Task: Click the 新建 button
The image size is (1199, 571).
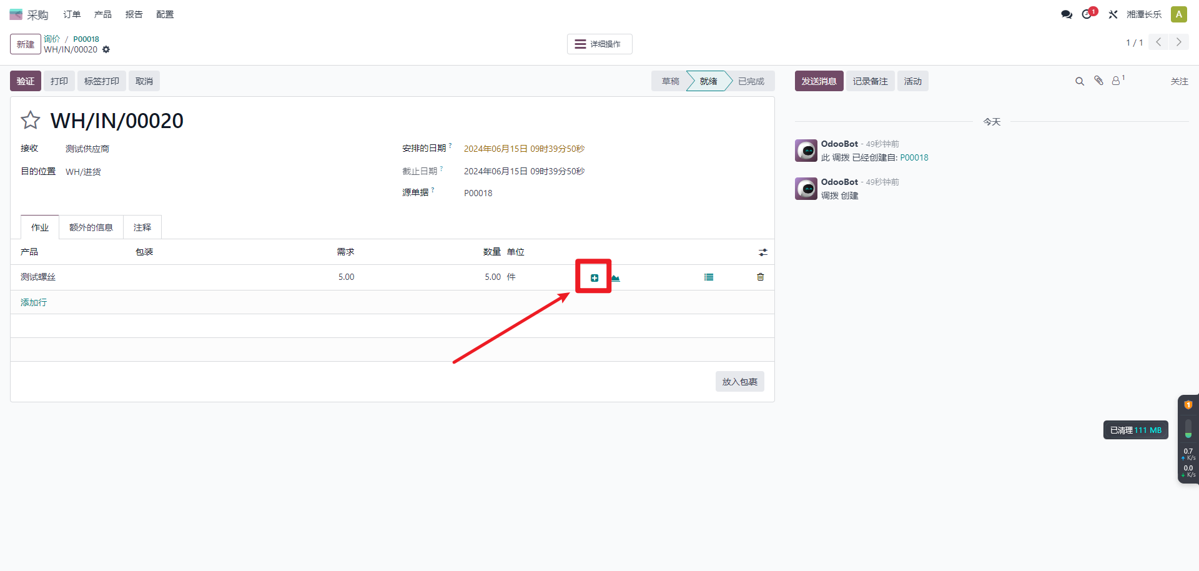Action: (26, 44)
